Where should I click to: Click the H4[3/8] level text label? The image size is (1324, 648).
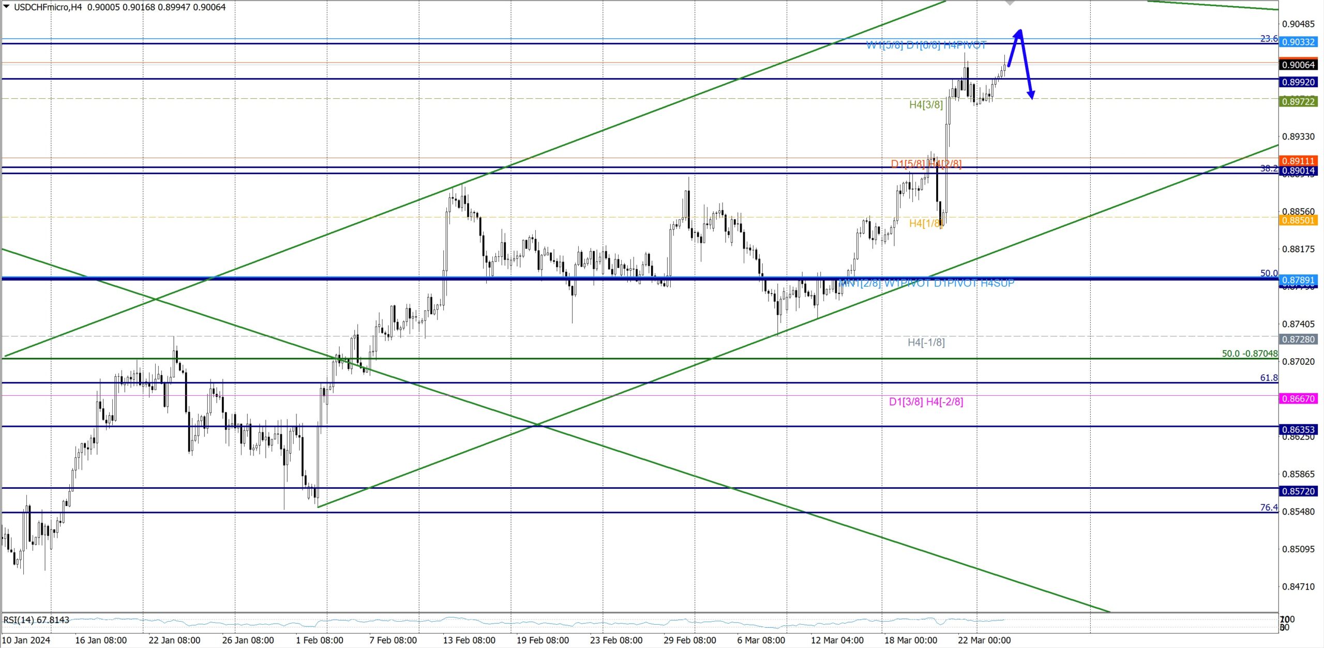point(926,105)
